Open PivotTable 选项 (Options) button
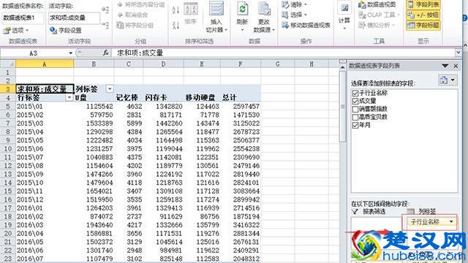The width and height of the screenshot is (468, 263). 15,30
